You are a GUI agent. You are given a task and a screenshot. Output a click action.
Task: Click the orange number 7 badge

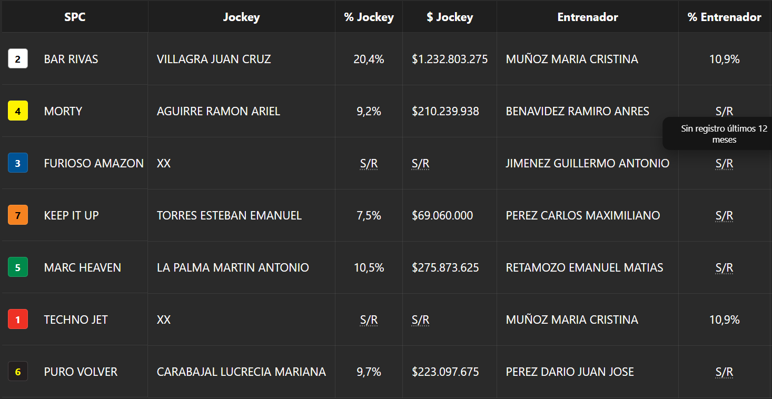(18, 215)
